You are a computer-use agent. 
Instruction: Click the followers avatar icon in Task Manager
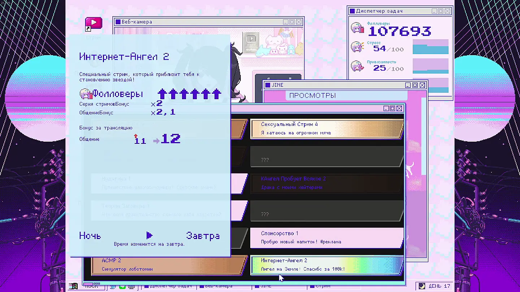[357, 28]
